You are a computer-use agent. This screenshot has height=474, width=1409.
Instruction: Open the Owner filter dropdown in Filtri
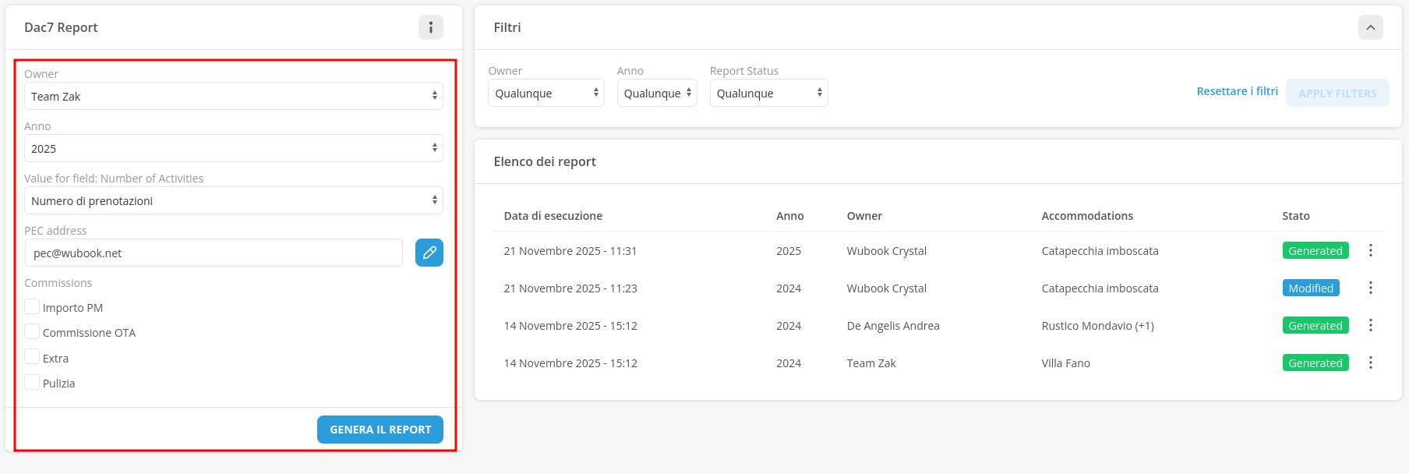546,93
